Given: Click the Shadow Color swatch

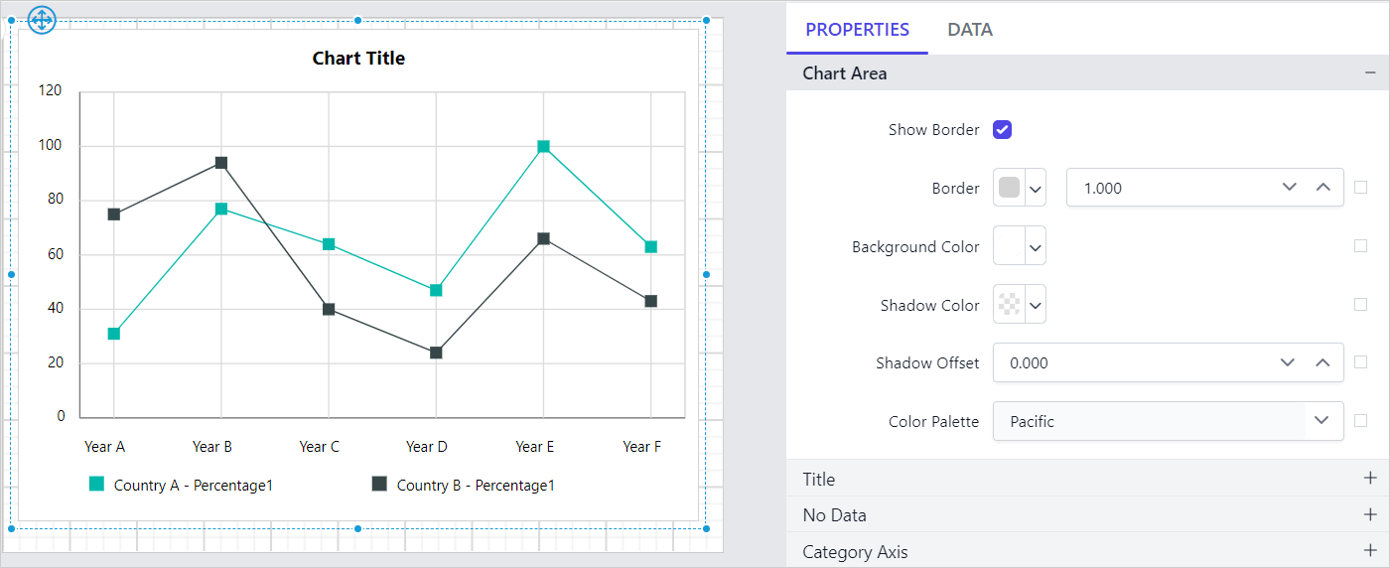Looking at the screenshot, I should pos(1009,305).
